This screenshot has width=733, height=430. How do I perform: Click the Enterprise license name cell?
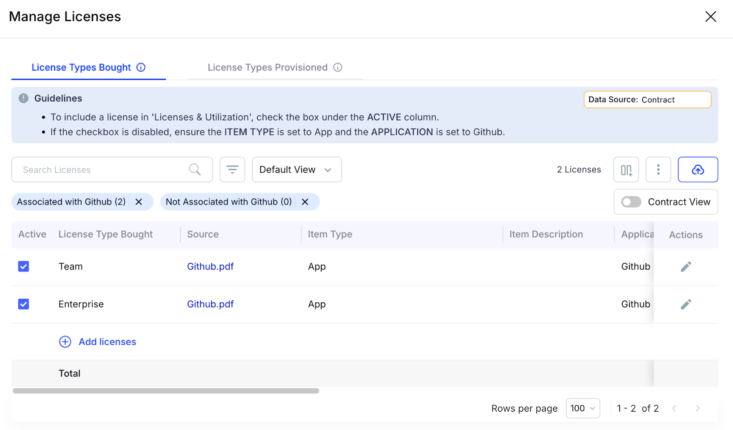pyautogui.click(x=81, y=304)
